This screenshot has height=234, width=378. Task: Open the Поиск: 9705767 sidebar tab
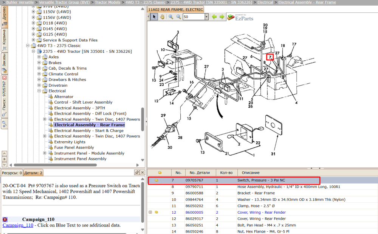[4, 96]
